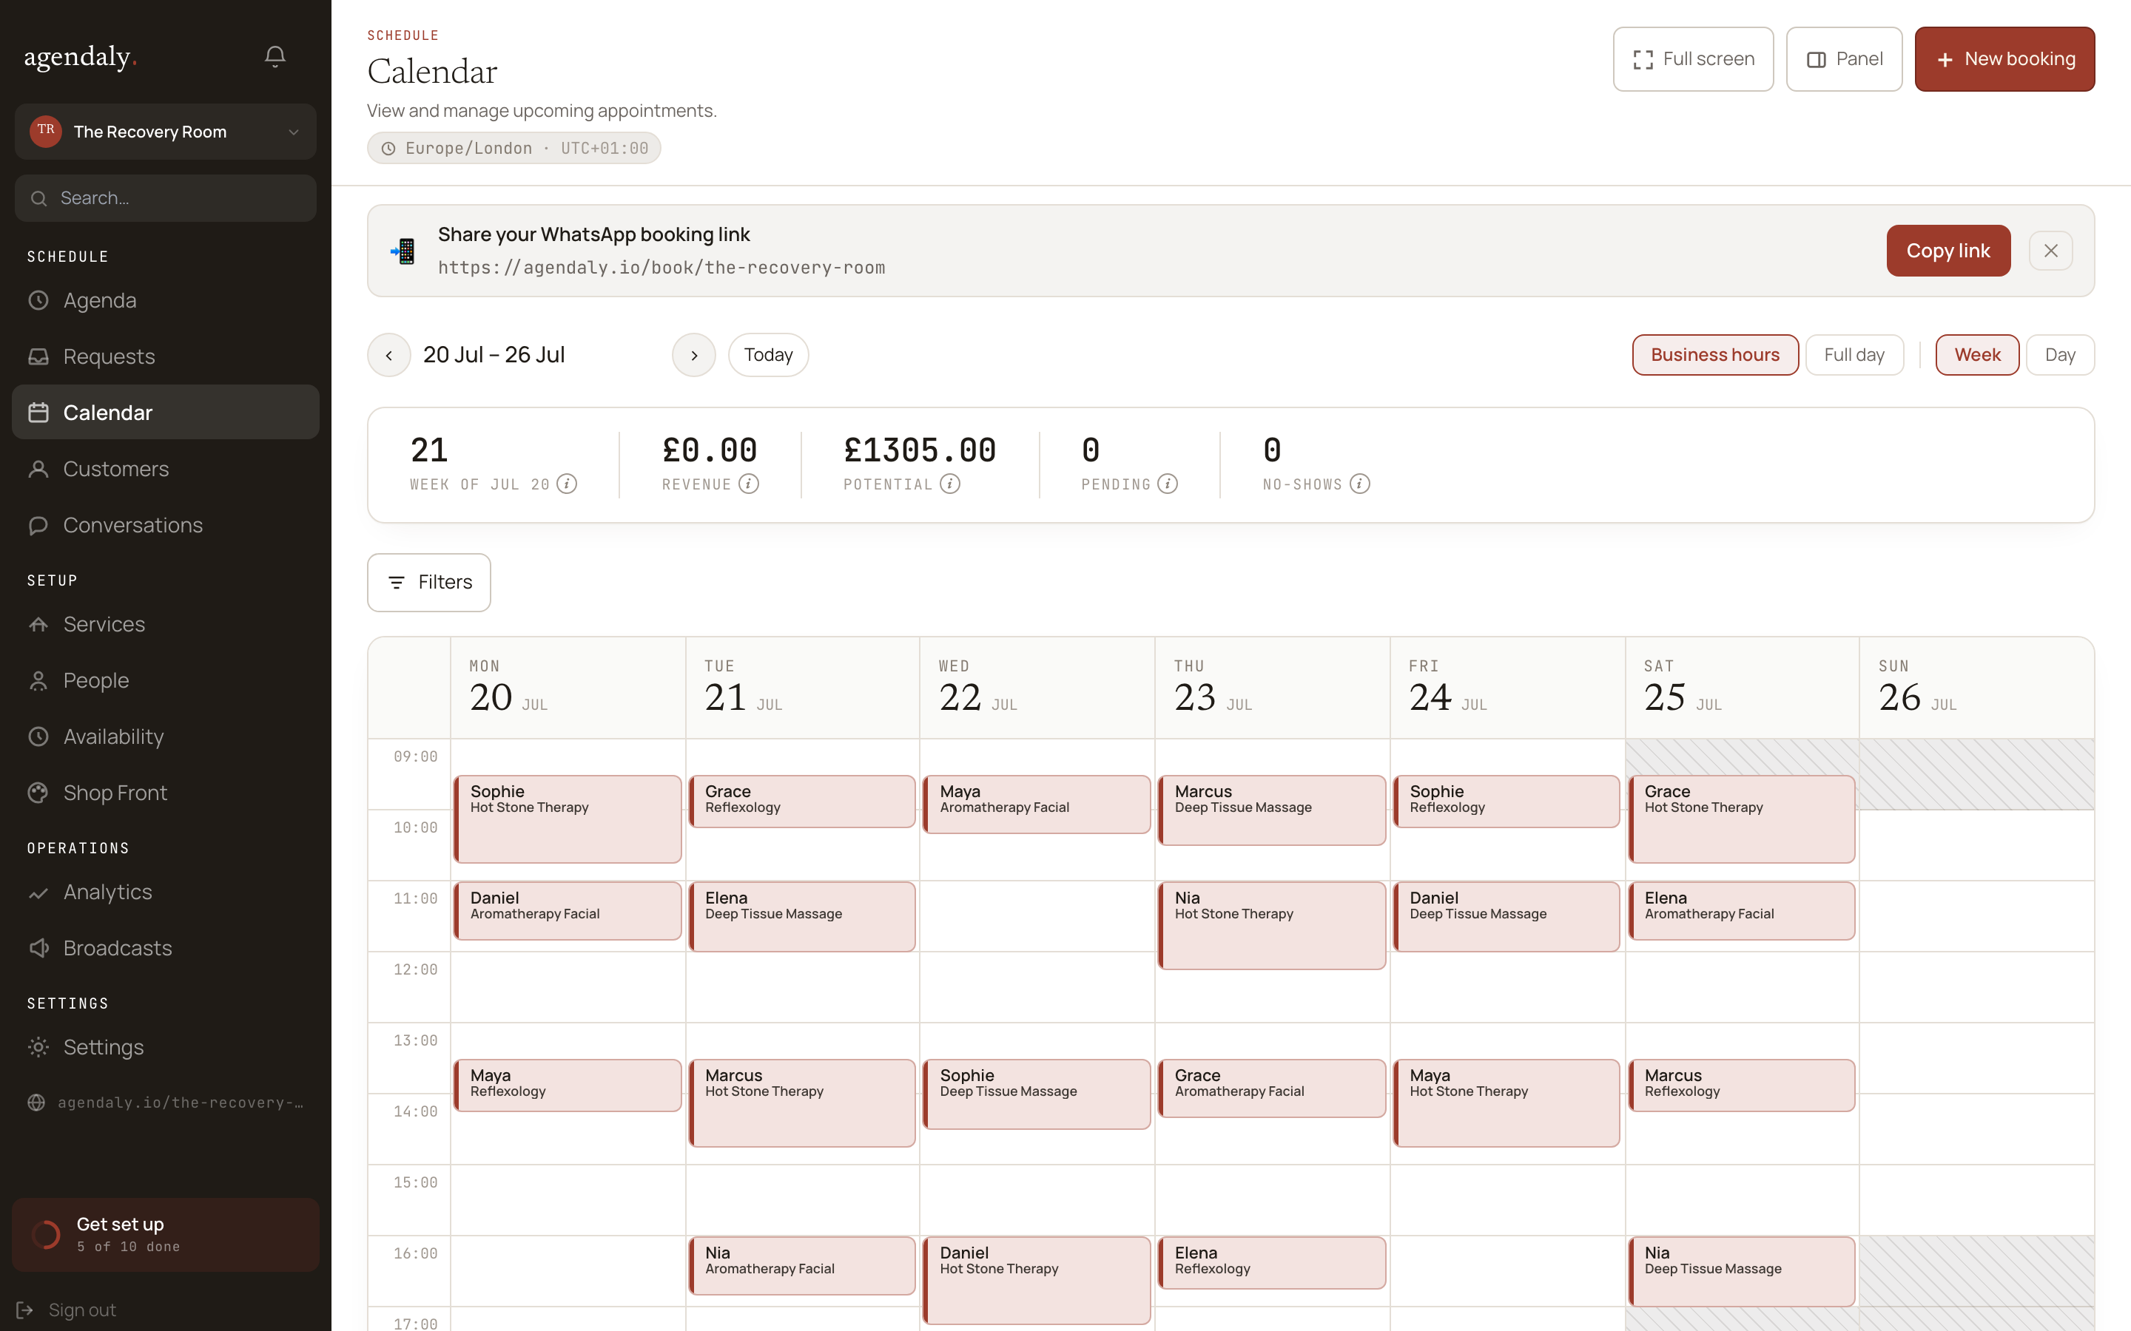Open the agendaly.io/the-recovery public link
This screenshot has width=2131, height=1331.
coord(166,1102)
